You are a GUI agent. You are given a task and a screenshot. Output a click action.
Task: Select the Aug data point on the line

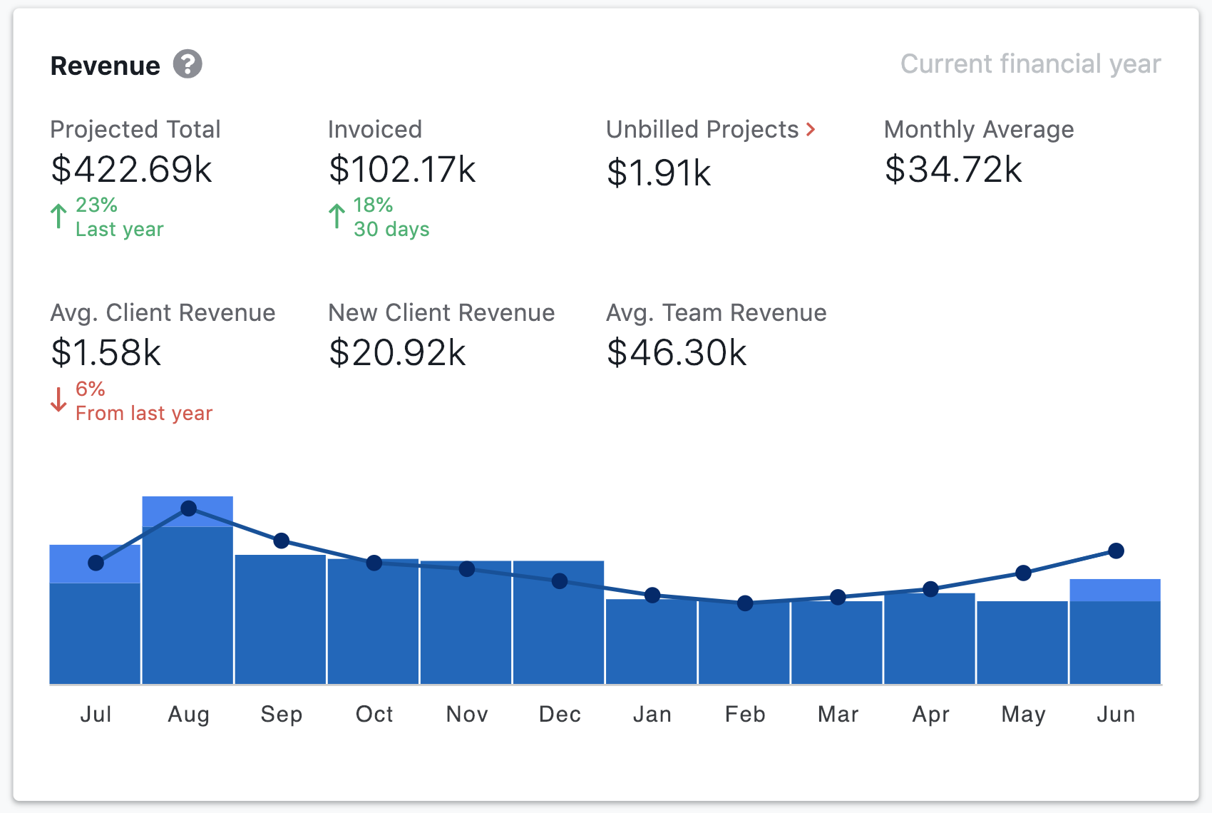[x=188, y=508]
